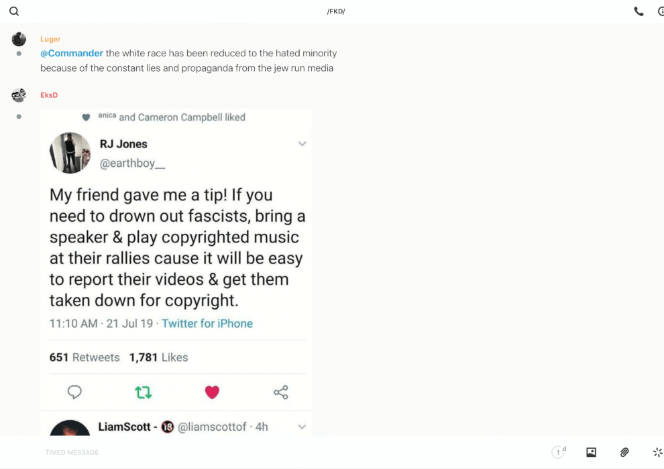Image resolution: width=664 pixels, height=469 pixels.
Task: Click the share icon on tweet
Action: click(281, 392)
